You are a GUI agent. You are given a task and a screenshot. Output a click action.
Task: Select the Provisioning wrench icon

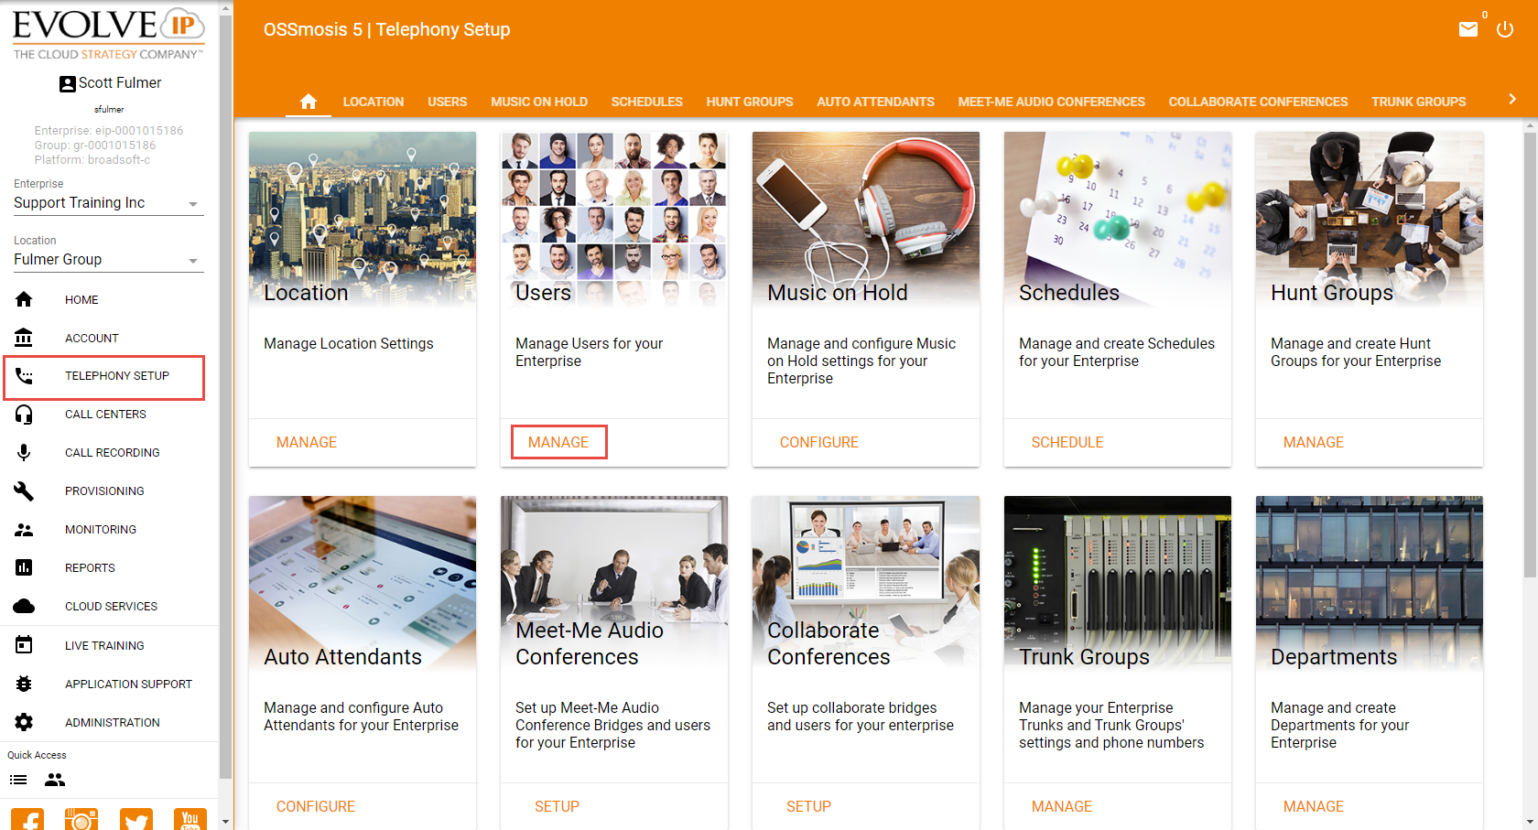(x=24, y=491)
